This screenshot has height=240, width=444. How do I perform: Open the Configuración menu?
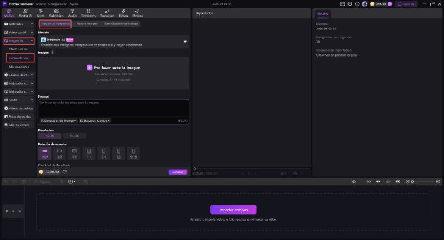tap(57, 4)
